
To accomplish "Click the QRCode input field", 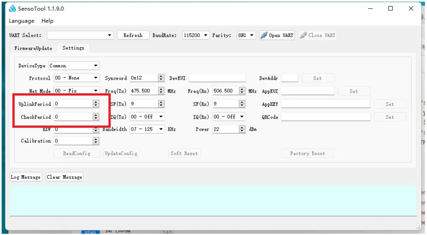I will pos(326,117).
